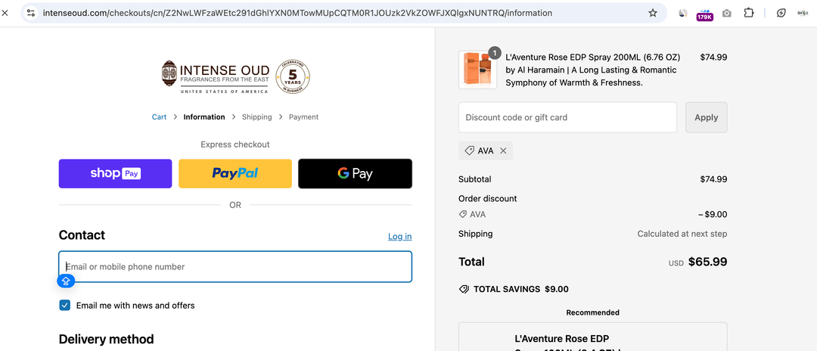Open the L'Aventure Rose product thumbnail
Image resolution: width=817 pixels, height=351 pixels.
coord(478,70)
